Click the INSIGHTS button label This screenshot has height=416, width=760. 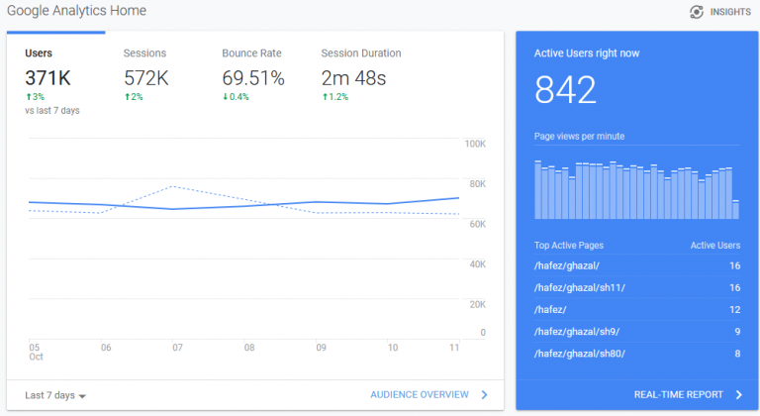(x=730, y=12)
